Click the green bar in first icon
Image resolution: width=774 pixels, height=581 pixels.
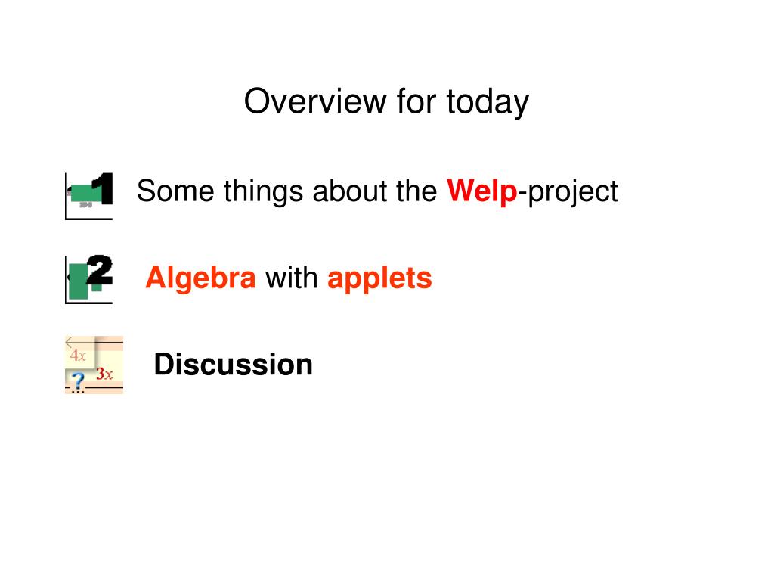click(86, 193)
